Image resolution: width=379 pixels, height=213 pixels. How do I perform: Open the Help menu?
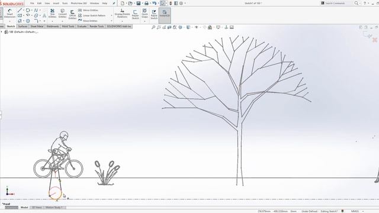[x=104, y=4]
